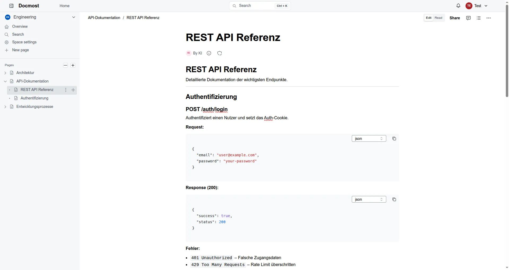Open the Architektur page in tree
Screen dimensions: 509x270
tap(25, 73)
